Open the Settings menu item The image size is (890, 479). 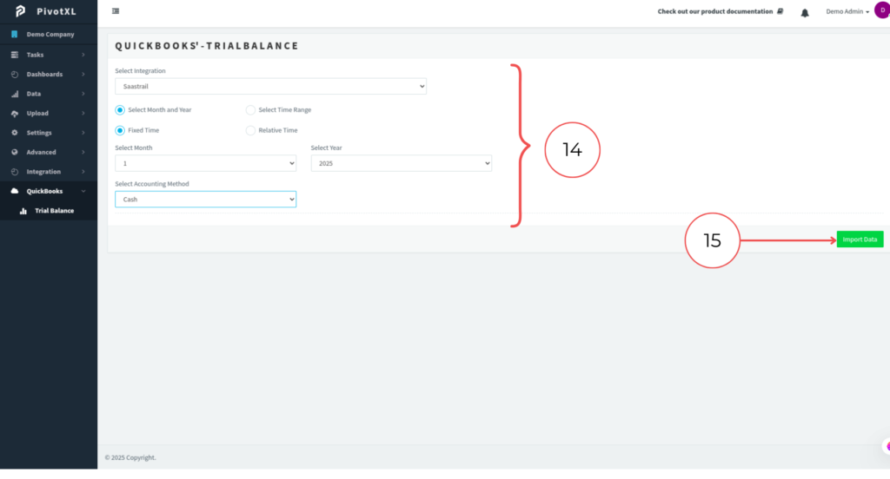click(49, 133)
